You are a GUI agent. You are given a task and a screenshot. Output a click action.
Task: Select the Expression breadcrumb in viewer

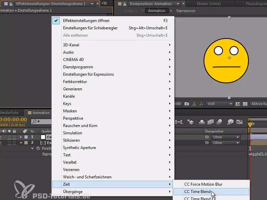point(186,11)
